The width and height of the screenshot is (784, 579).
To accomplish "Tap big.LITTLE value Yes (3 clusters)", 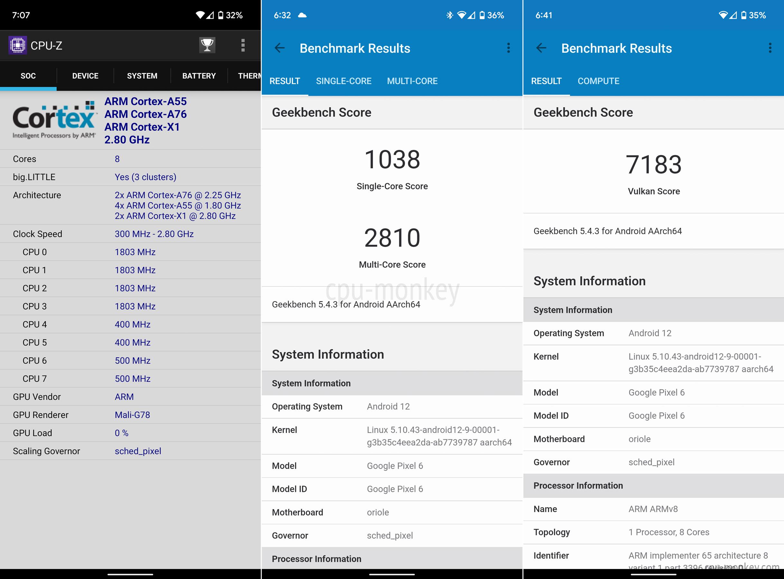I will coord(145,177).
